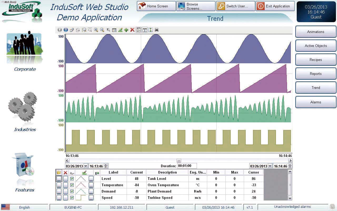Click the pen style ellipsis for Demand row
The image size is (337, 211).
(x=91, y=191)
